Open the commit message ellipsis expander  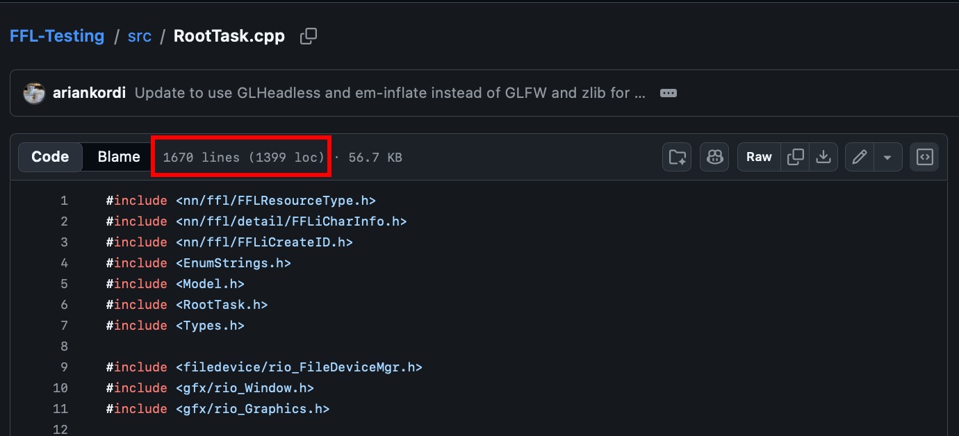pyautogui.click(x=668, y=93)
